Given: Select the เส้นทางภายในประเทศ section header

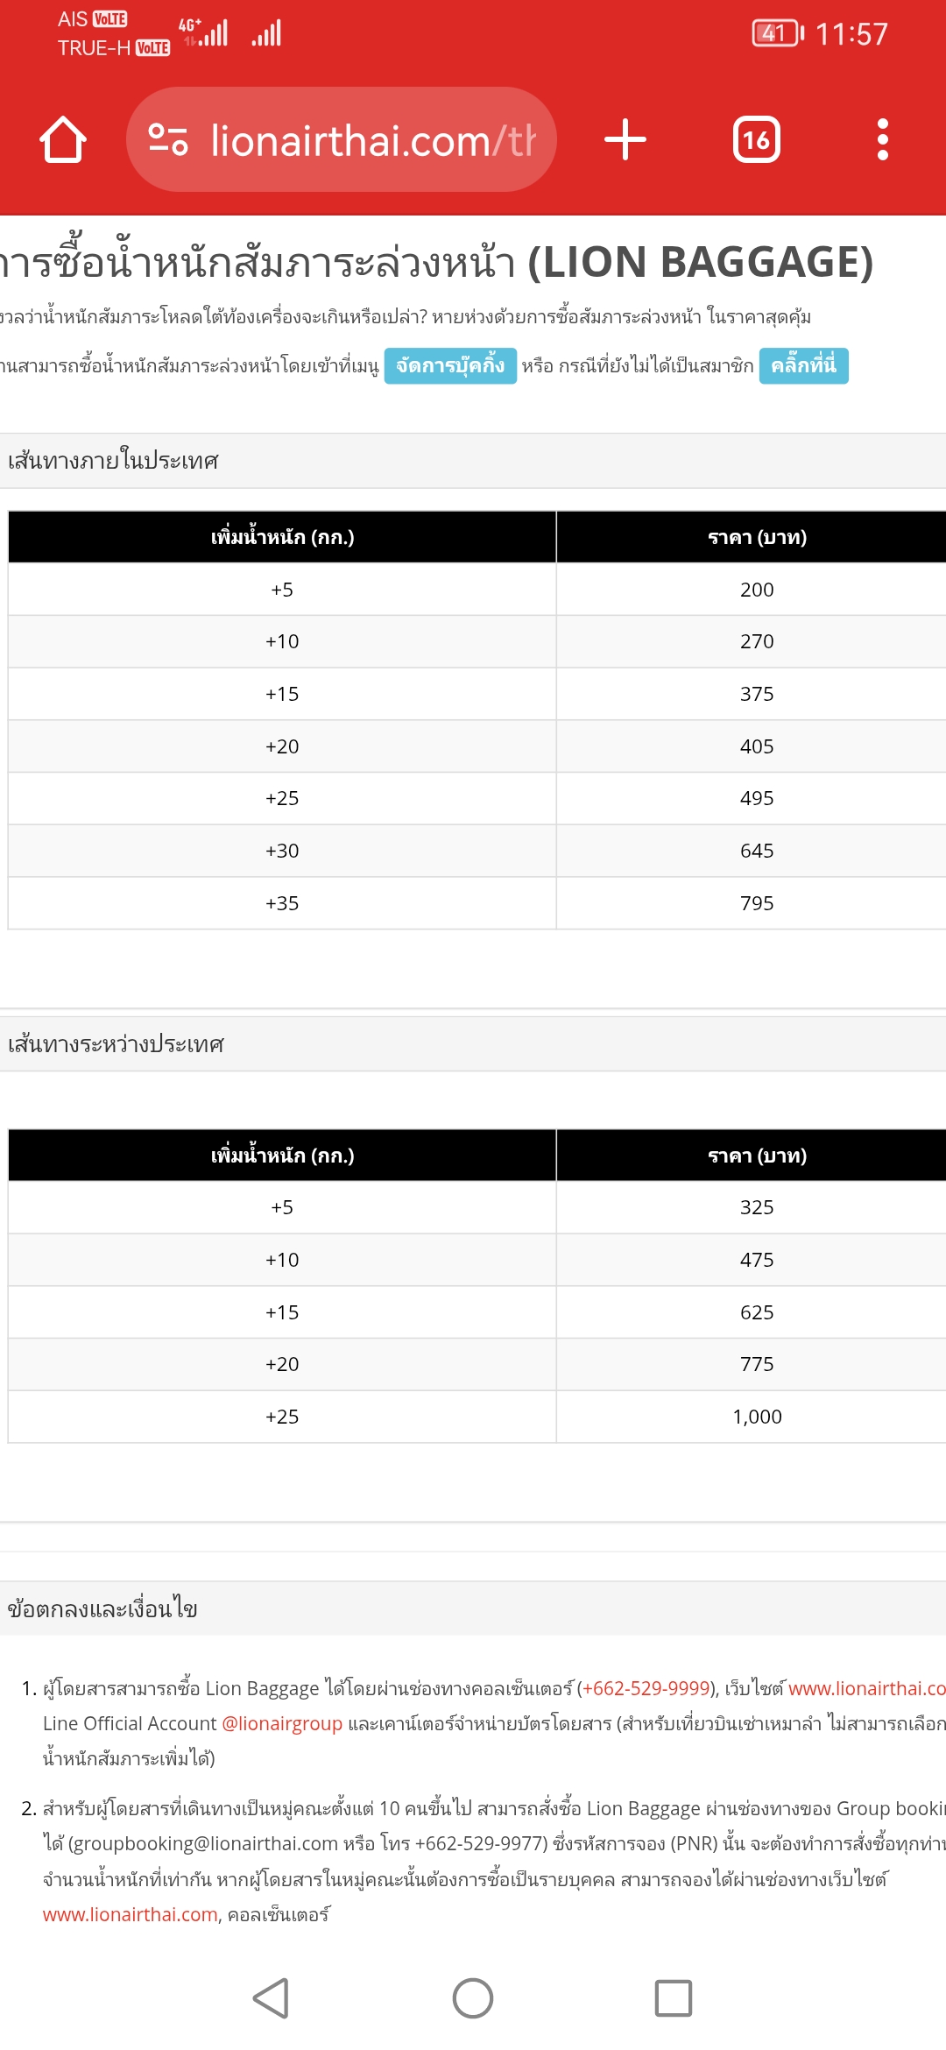Looking at the screenshot, I should tap(473, 461).
